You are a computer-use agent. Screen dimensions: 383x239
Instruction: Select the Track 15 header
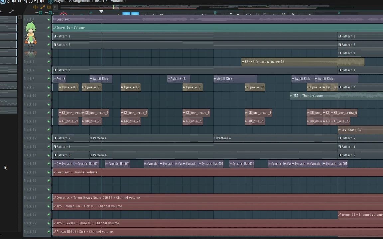click(x=37, y=138)
